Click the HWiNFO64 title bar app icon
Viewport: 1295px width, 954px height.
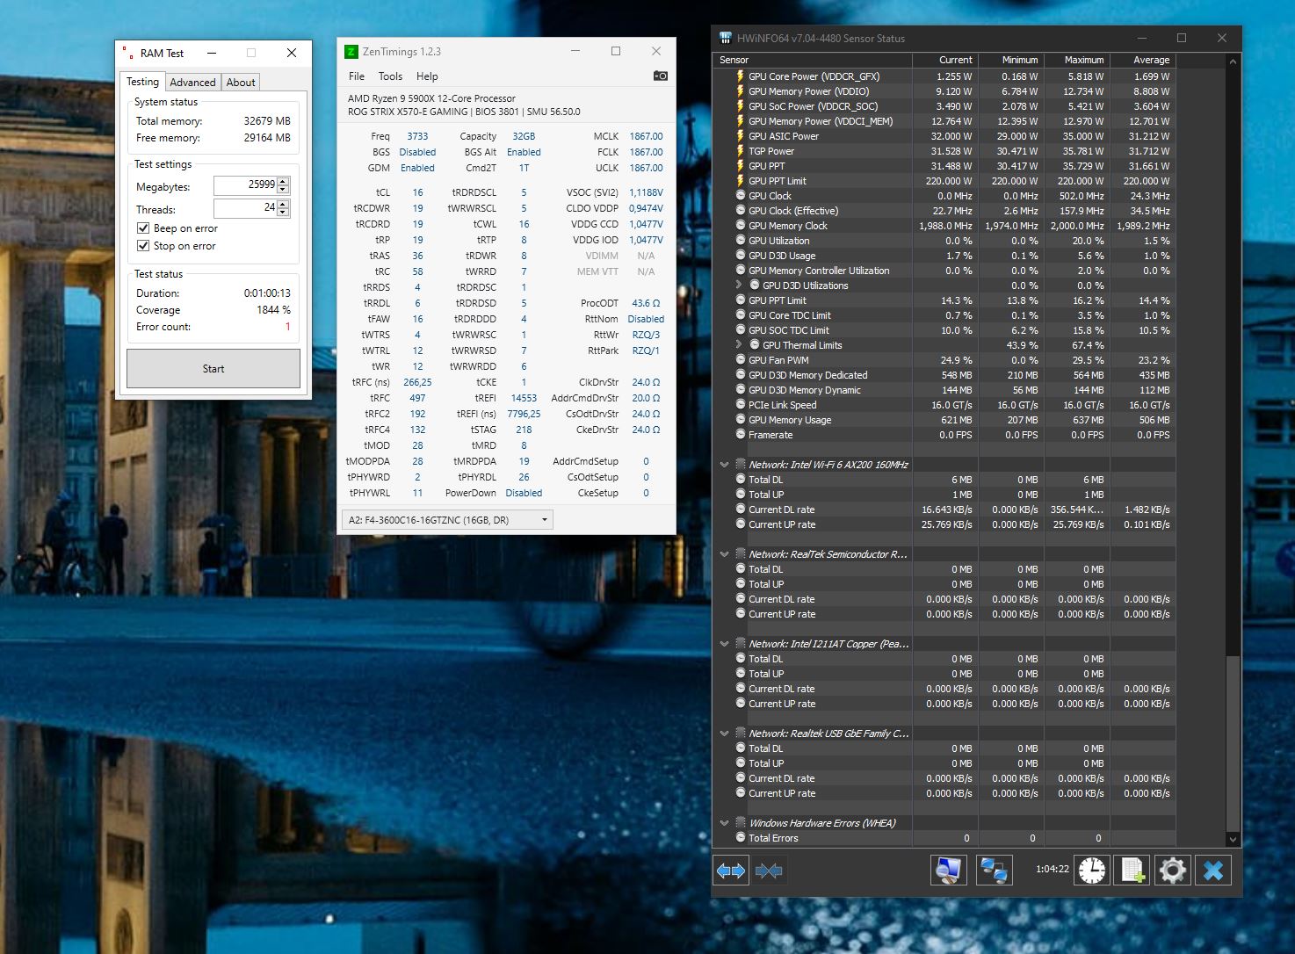(726, 39)
